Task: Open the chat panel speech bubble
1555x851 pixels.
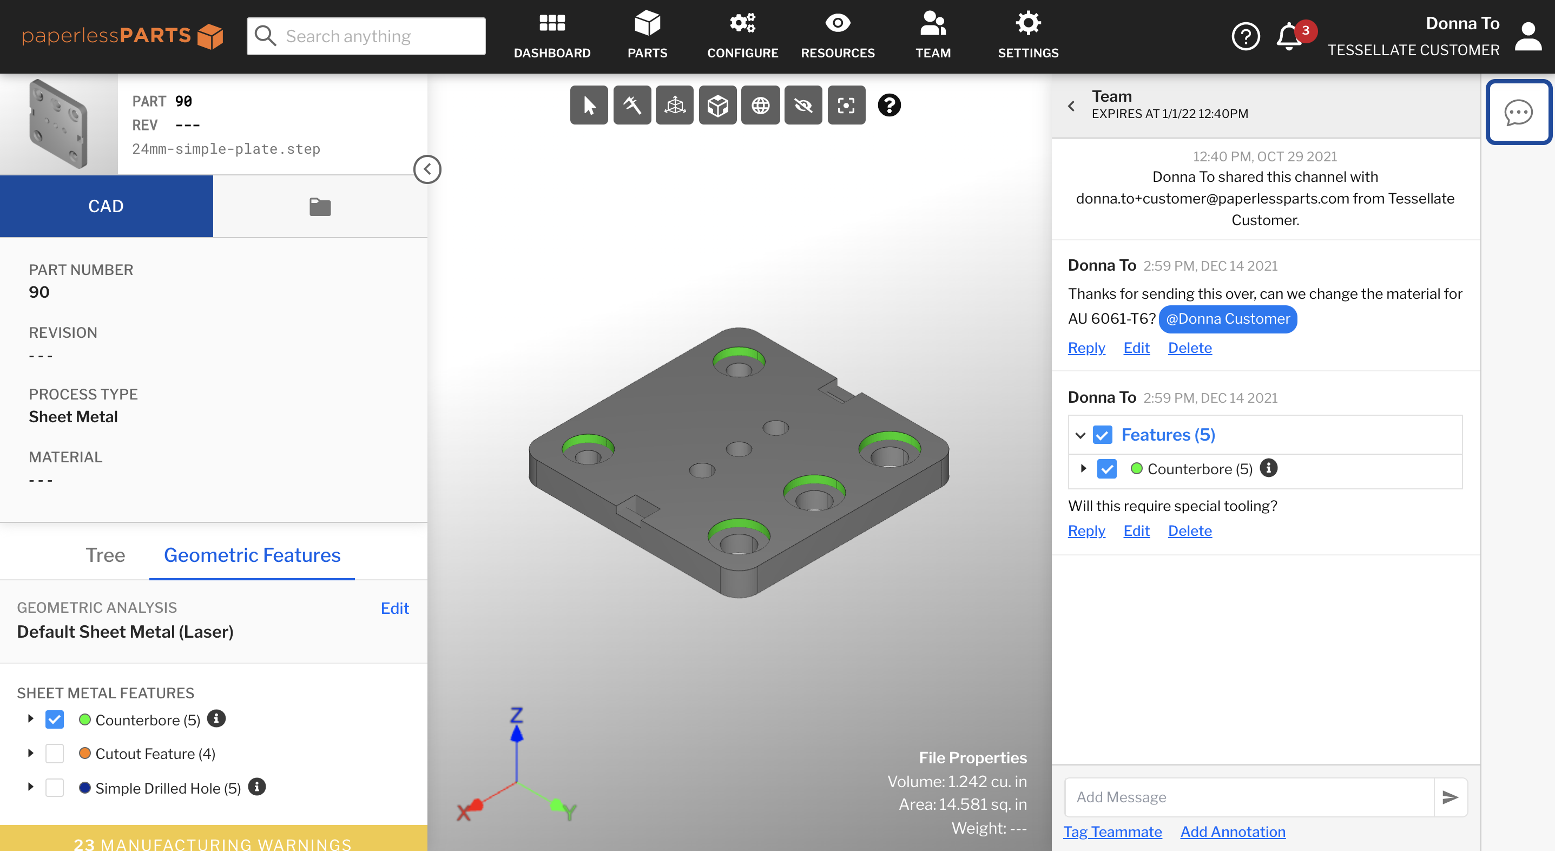Action: coord(1518,113)
